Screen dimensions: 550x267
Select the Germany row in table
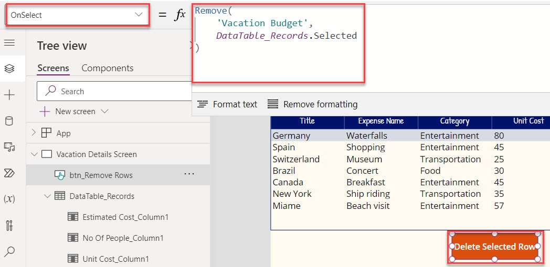(410, 136)
